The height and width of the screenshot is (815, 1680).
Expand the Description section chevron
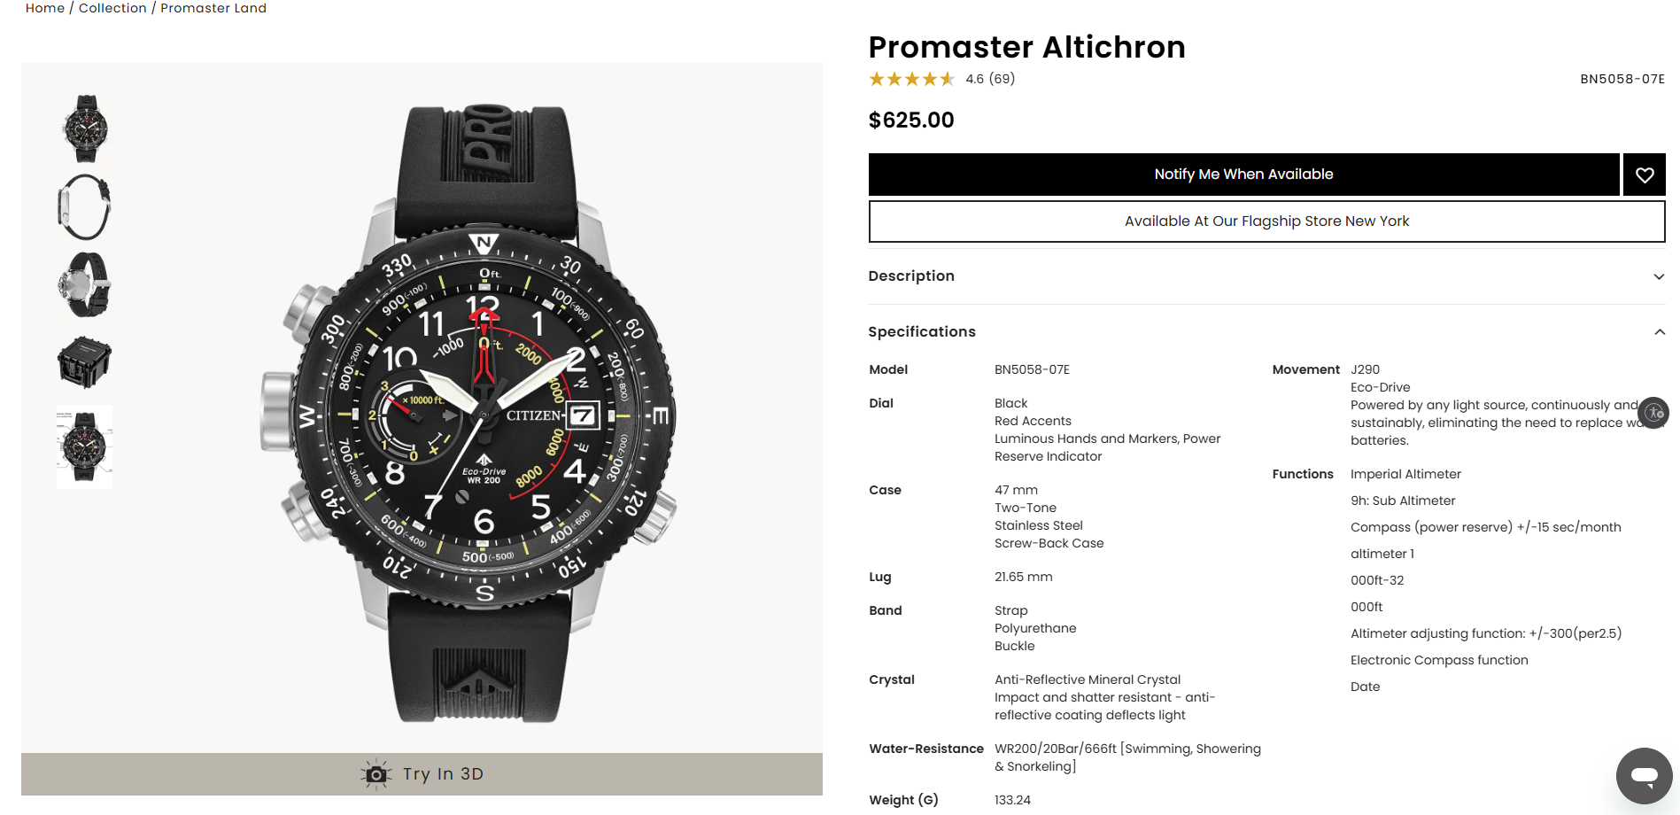(1659, 276)
